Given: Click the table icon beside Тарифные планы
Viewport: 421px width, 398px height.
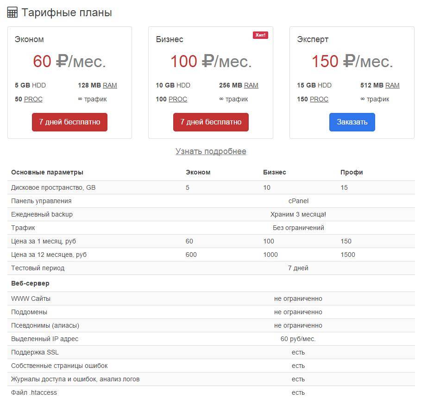Looking at the screenshot, I should [13, 12].
